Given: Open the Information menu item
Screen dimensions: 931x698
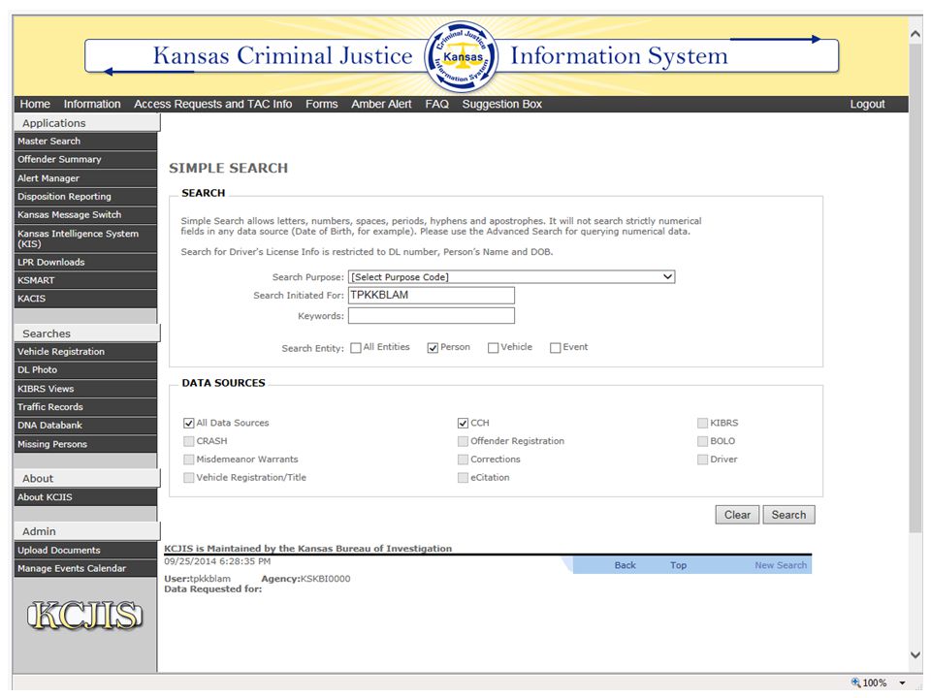Looking at the screenshot, I should pos(92,104).
